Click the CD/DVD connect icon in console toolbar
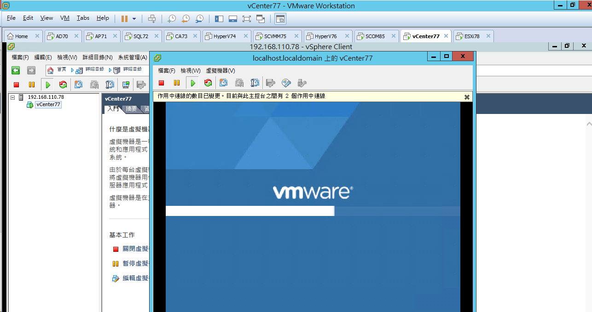This screenshot has height=312, width=592. [x=286, y=83]
